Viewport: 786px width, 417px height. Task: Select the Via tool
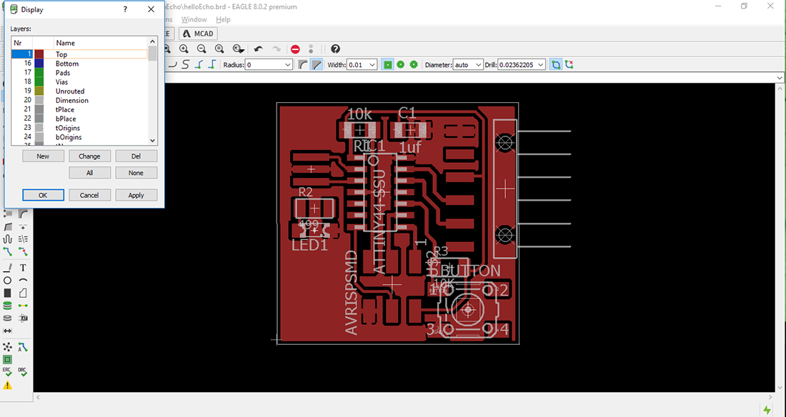(x=8, y=305)
